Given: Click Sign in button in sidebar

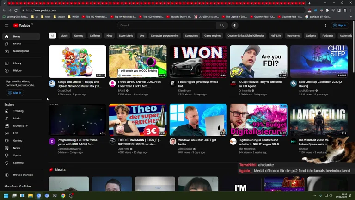Looking at the screenshot, I should (15, 93).
